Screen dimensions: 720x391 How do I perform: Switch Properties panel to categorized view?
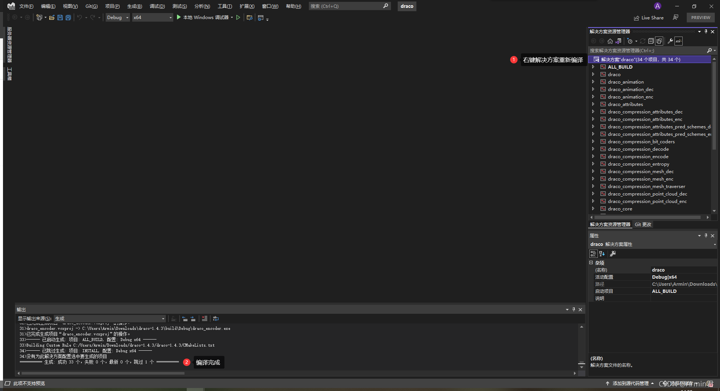(x=593, y=254)
